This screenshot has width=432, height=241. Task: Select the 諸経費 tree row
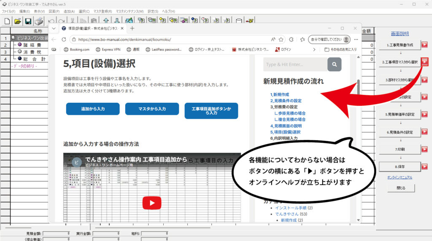pyautogui.click(x=30, y=45)
